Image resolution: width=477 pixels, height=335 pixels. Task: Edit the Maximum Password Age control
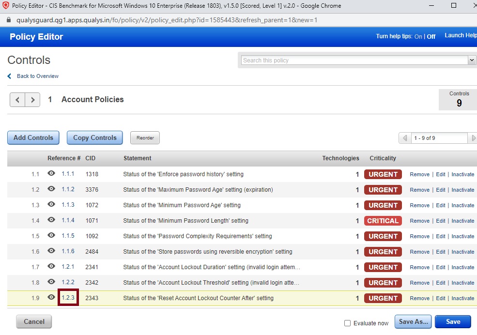point(441,190)
